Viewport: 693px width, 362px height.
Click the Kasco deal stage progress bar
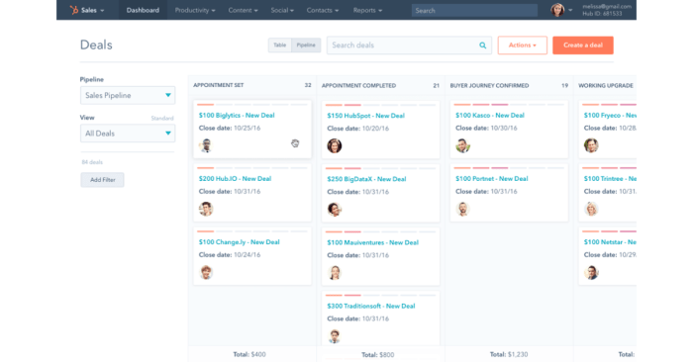509,105
